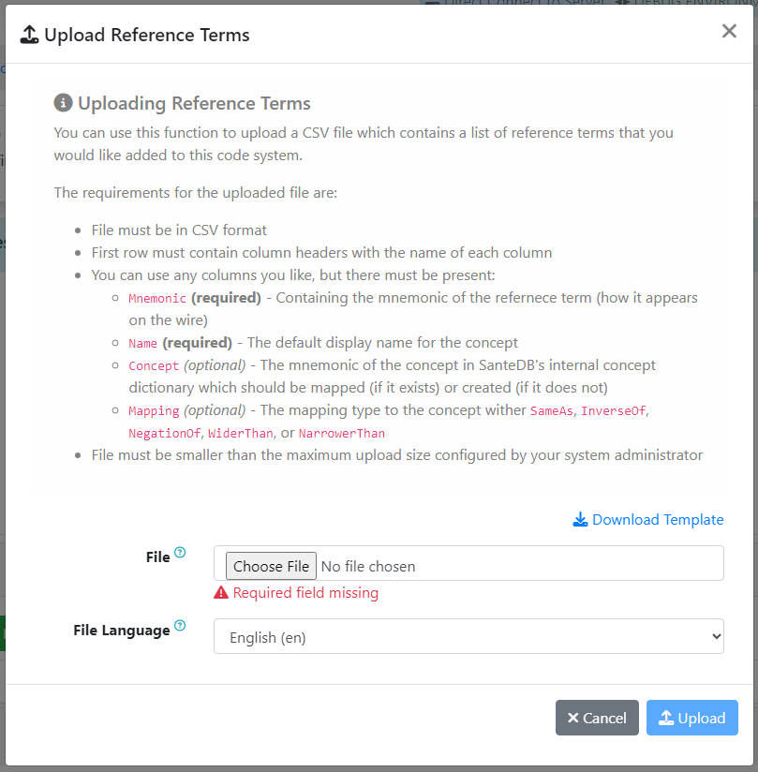Click the warning triangle icon under the file input
The width and height of the screenshot is (758, 772).
(x=221, y=593)
